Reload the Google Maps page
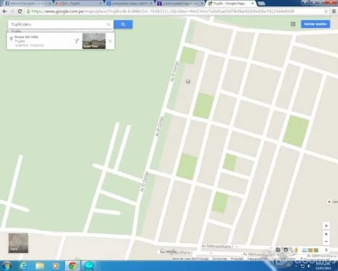Screen dimensions: 338x271 (x=20, y=11)
